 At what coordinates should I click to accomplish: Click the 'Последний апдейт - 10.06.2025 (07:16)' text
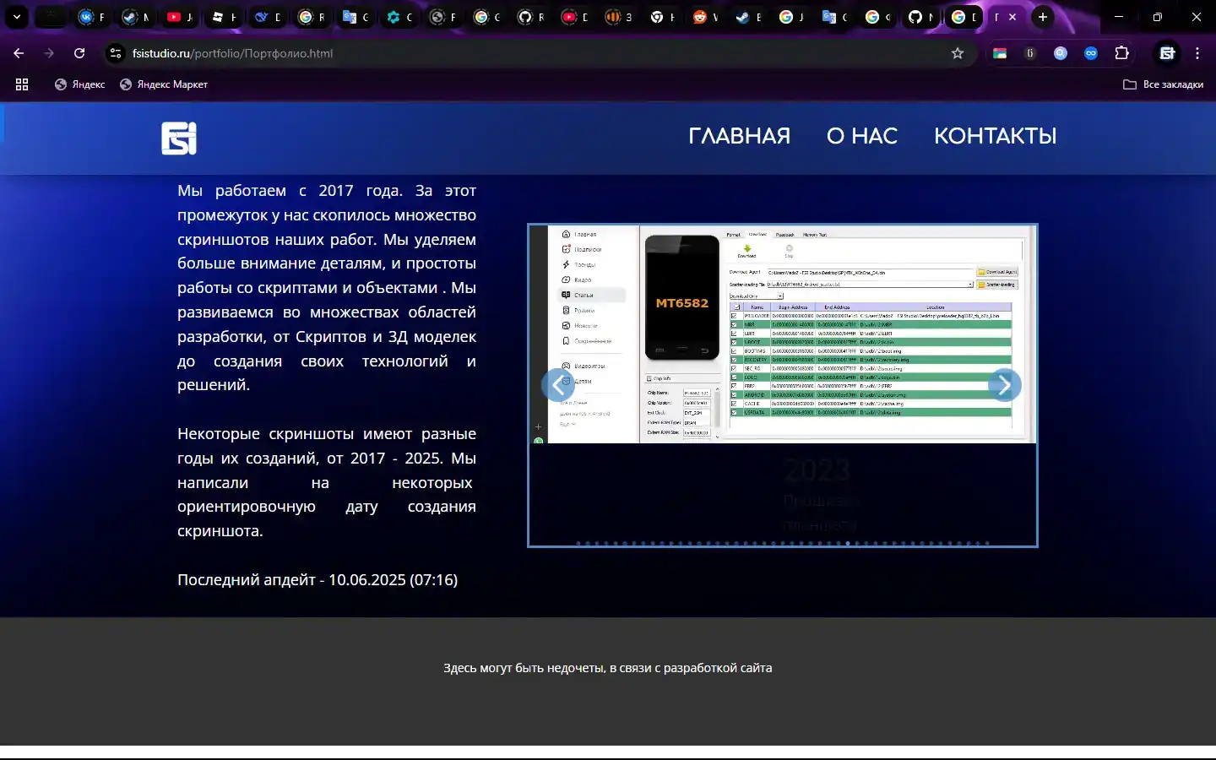click(x=318, y=580)
